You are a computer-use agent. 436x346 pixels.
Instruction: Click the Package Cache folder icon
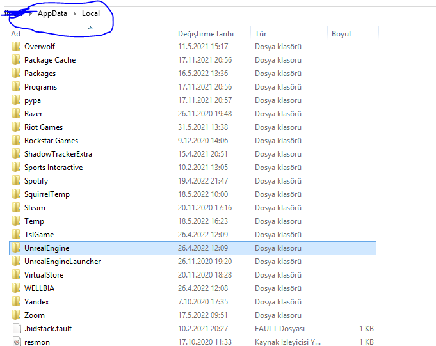click(x=17, y=59)
